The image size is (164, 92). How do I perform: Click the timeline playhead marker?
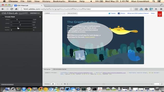click(67, 84)
